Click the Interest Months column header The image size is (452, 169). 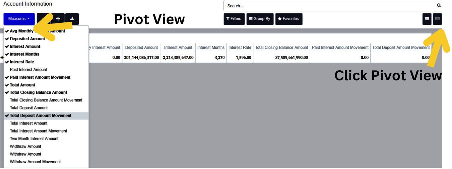click(x=211, y=48)
